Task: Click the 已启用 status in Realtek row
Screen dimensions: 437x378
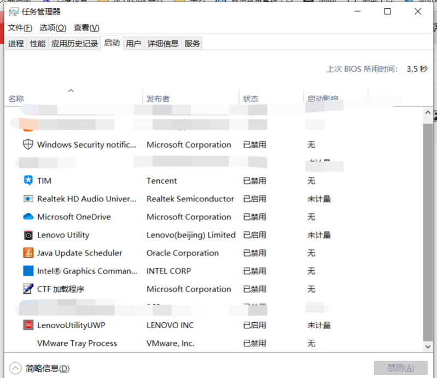Action: (x=254, y=199)
